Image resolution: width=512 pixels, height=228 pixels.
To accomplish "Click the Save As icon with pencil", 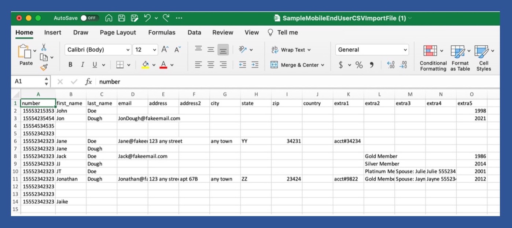I will pyautogui.click(x=135, y=18).
